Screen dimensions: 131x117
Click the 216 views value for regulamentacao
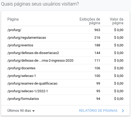click(97, 38)
